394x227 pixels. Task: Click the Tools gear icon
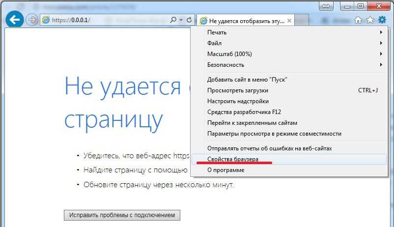[382, 20]
